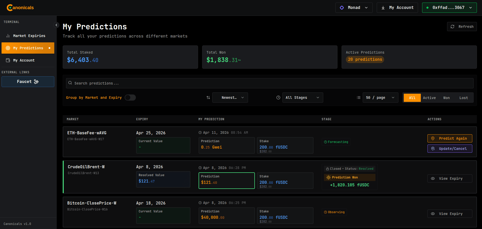
Task: Open the Newest sort dropdown
Action: (230, 98)
